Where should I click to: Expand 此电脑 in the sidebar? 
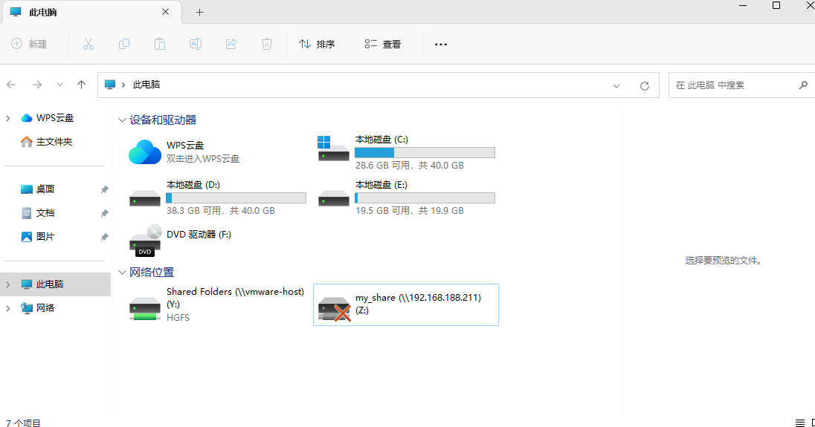(7, 284)
